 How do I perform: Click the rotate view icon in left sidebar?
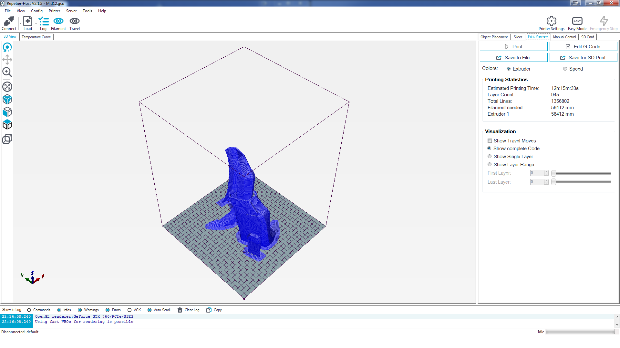7,47
